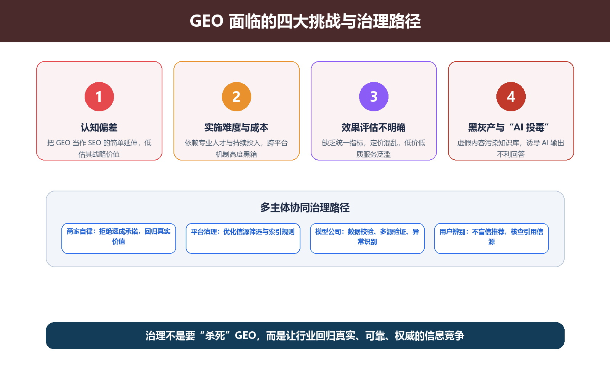Click the 用户辨别 governance box

pyautogui.click(x=491, y=238)
